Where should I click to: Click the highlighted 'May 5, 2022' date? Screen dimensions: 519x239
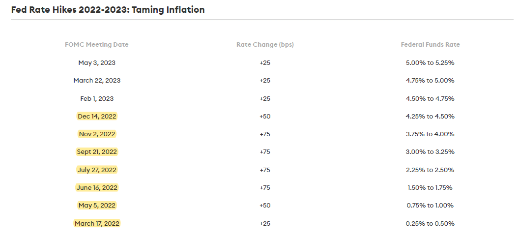[97, 205]
